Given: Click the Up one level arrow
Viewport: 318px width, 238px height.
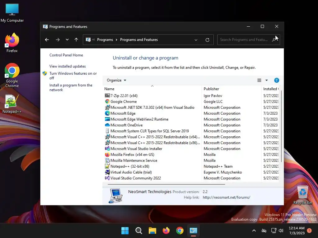Looking at the screenshot, I should coord(76,40).
